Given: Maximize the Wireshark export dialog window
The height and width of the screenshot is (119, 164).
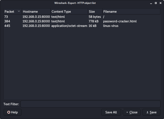Looking at the screenshot, I should coord(156,3).
